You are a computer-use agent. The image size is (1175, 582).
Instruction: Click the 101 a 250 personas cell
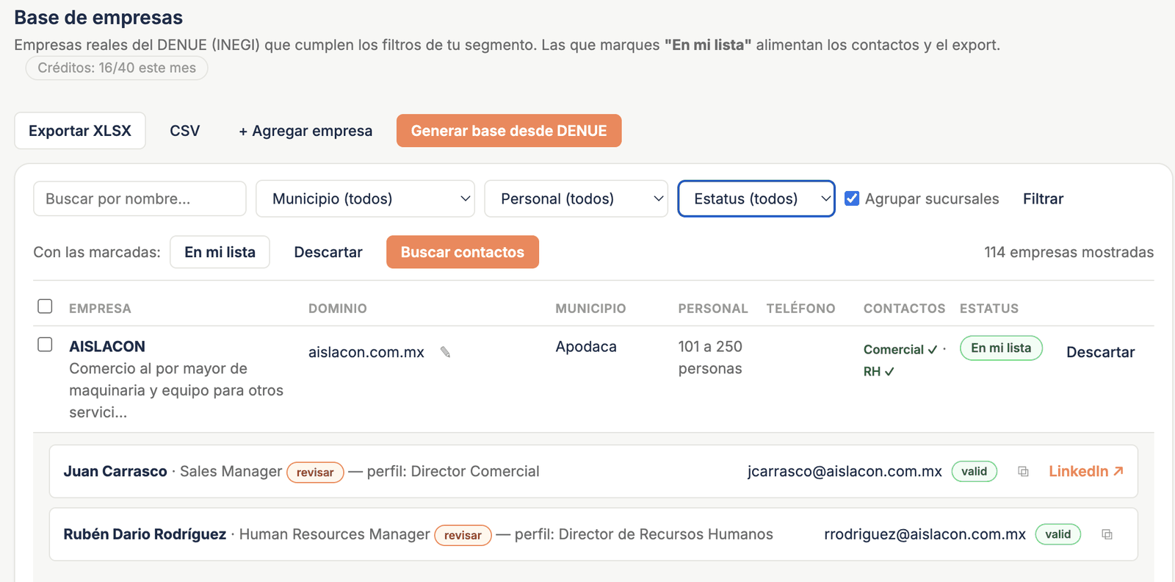(x=710, y=357)
